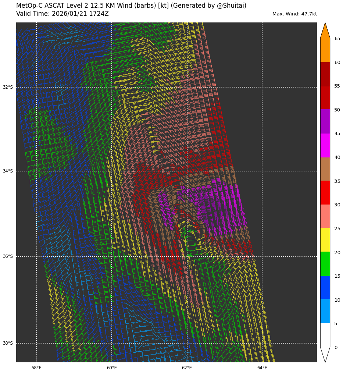Click the 34°S latitude axis label
This screenshot has height=373, width=343.
pyautogui.click(x=8, y=171)
